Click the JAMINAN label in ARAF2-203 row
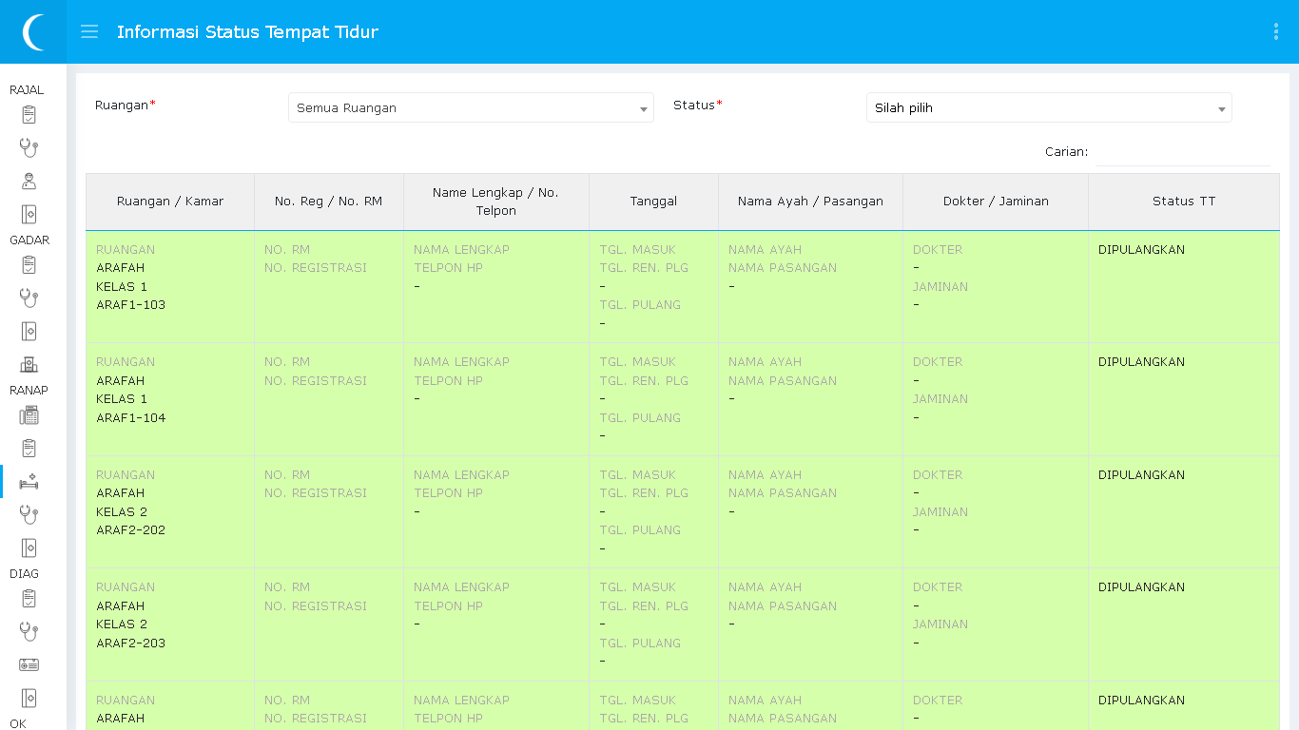The image size is (1299, 730). pyautogui.click(x=940, y=624)
